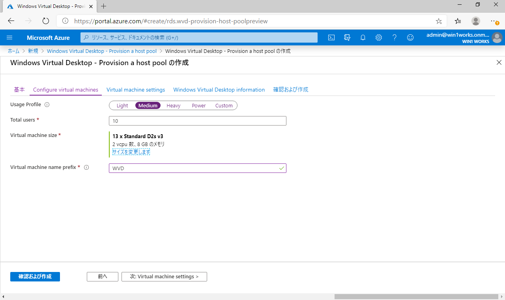Open the notifications bell
Screen dimensions: 505x300
[x=363, y=37]
